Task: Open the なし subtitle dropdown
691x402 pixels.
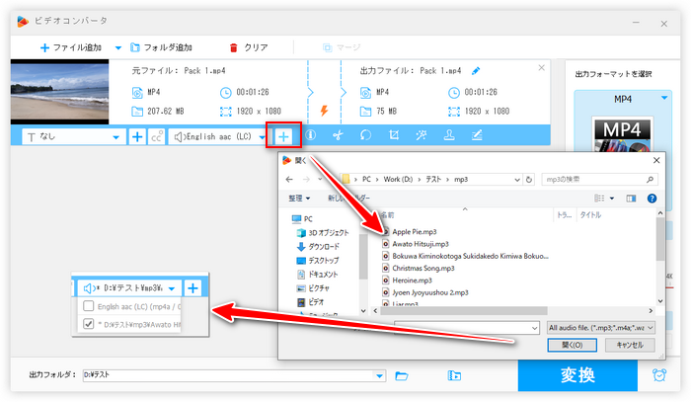Action: (x=116, y=136)
